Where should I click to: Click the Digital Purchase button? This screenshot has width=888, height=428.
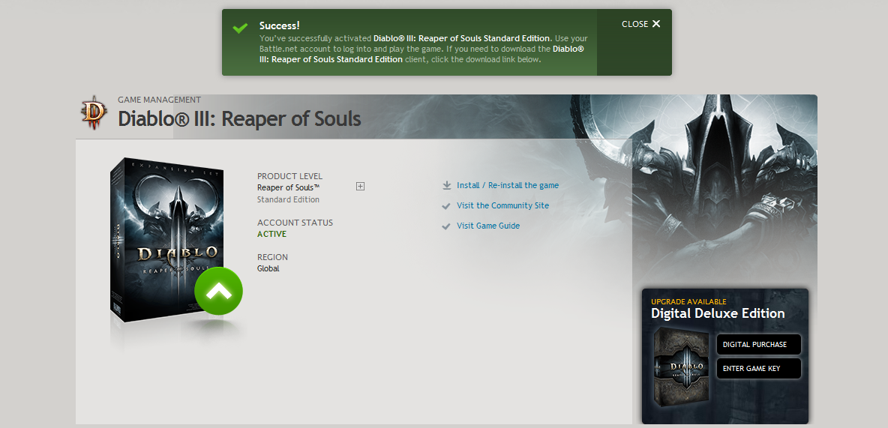point(759,344)
